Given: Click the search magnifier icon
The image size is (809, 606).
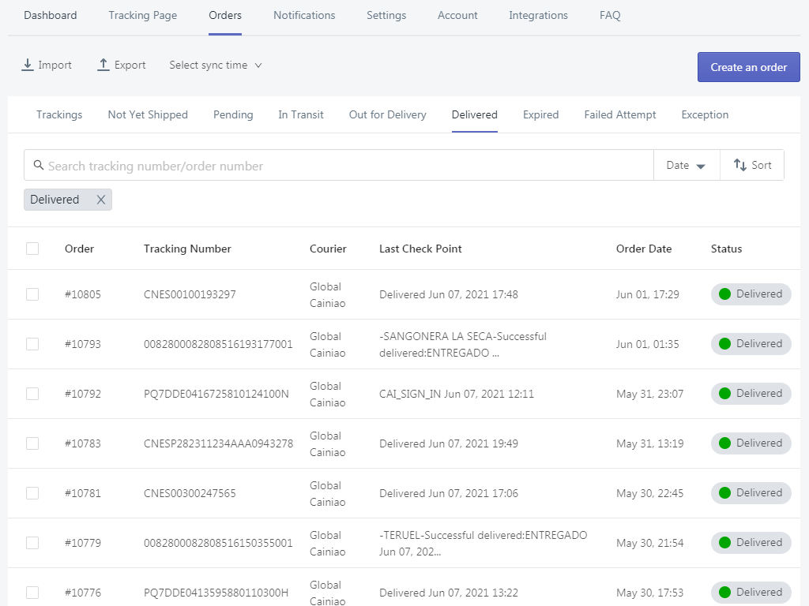Looking at the screenshot, I should click(39, 166).
